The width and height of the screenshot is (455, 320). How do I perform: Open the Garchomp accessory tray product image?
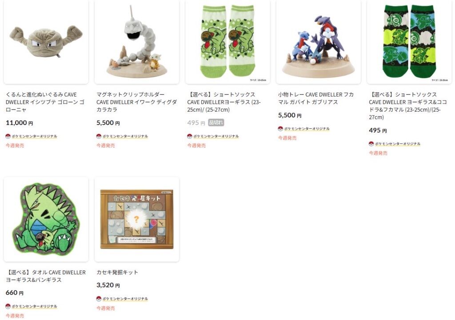[318, 42]
